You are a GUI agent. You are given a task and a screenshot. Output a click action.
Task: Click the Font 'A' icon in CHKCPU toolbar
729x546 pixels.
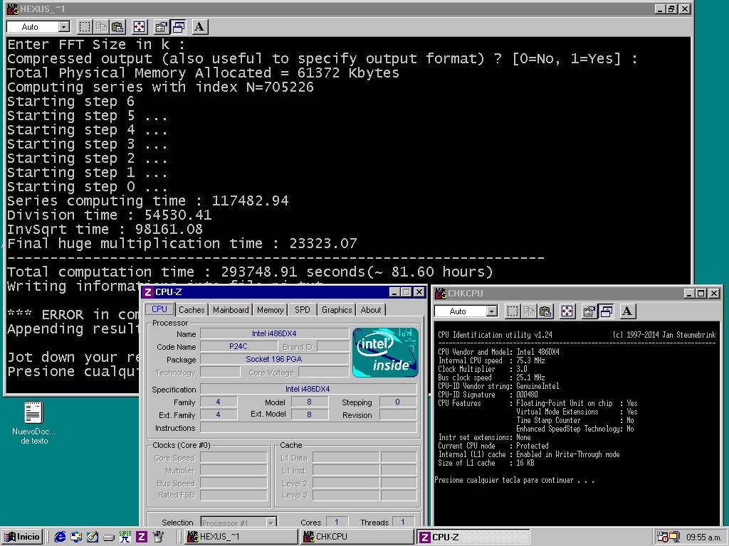(x=627, y=311)
